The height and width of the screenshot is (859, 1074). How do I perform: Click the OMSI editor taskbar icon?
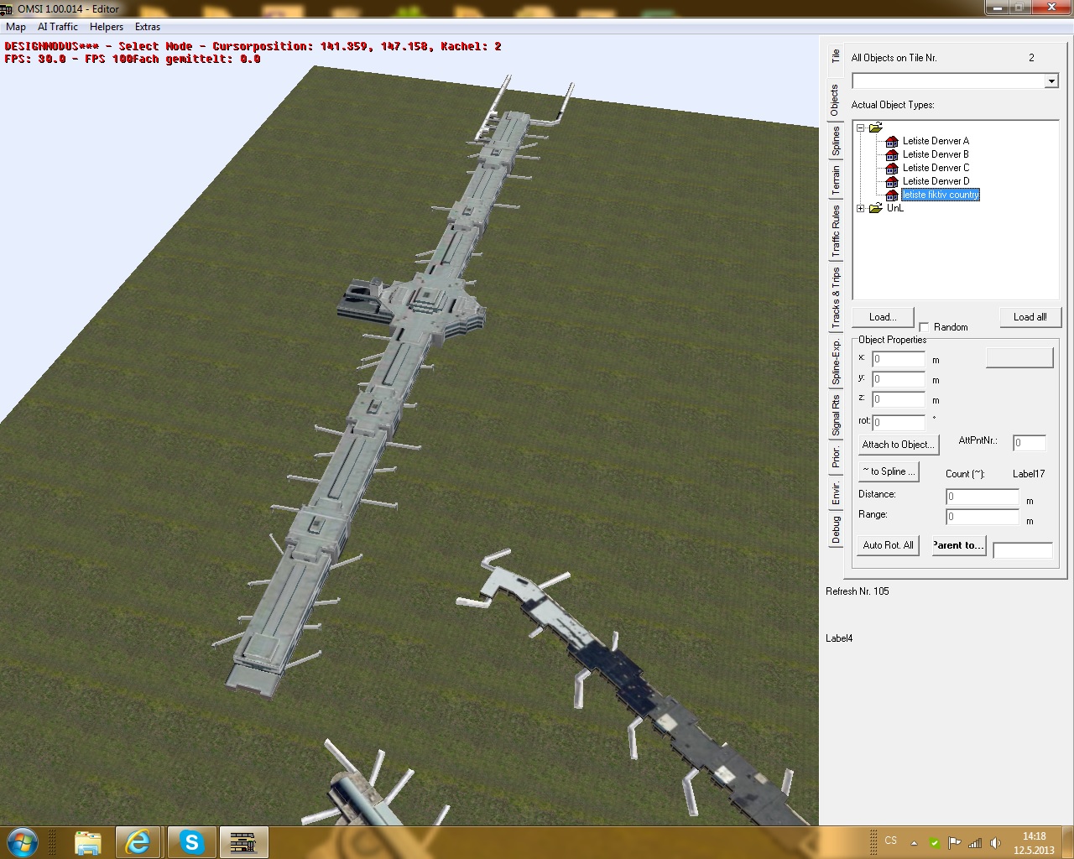pyautogui.click(x=243, y=841)
